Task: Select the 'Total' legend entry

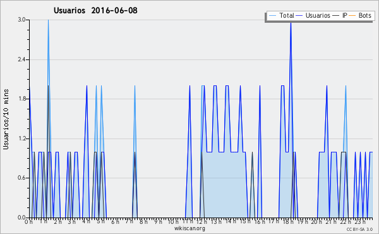Action: [281, 15]
